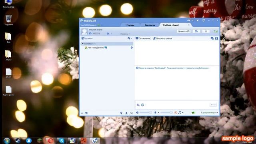The height and width of the screenshot is (144, 256).
Task: Open the Объявление announcement button
Action: tap(143, 38)
